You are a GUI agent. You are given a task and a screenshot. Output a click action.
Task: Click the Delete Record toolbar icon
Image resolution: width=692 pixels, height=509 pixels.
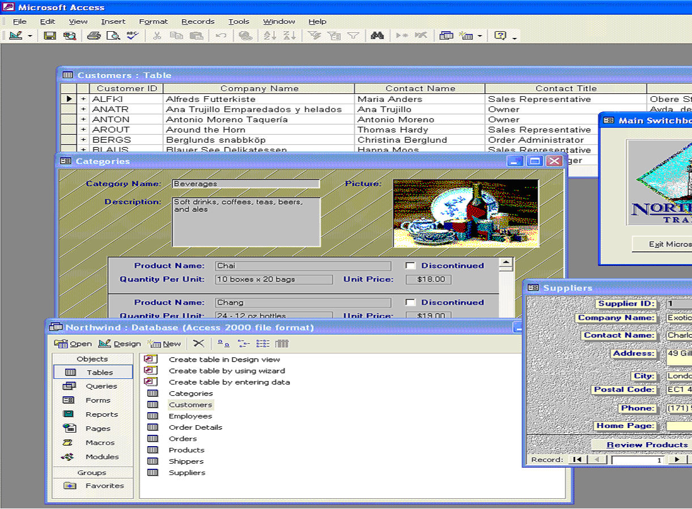tap(421, 36)
